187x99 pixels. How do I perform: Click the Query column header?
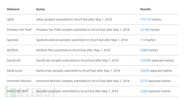(x=41, y=9)
